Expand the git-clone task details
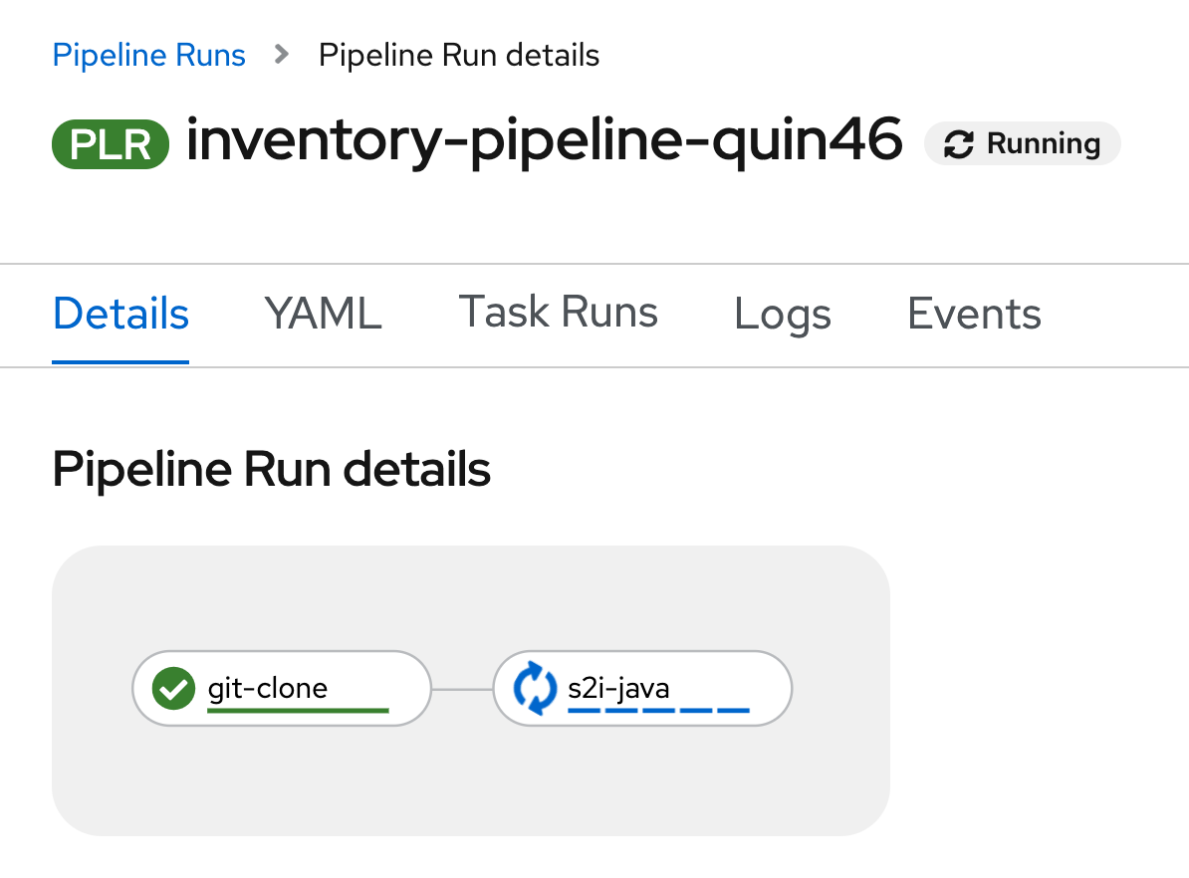This screenshot has width=1189, height=878. click(x=282, y=688)
